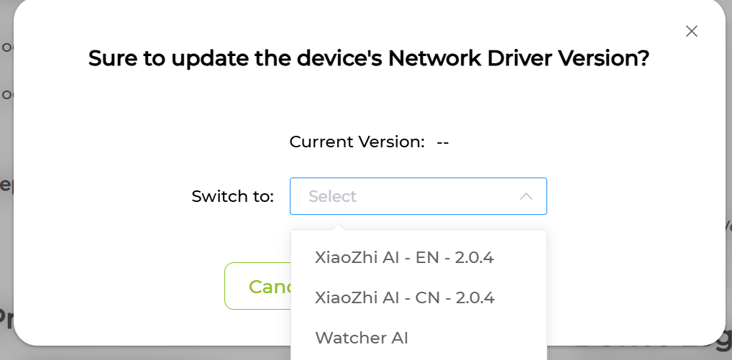Close the dialog with the X icon
732x360 pixels.
pos(692,31)
